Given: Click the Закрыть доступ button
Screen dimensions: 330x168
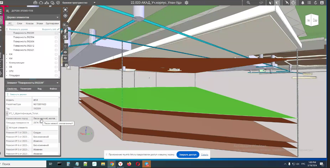Looking at the screenshot, I should [188, 155].
